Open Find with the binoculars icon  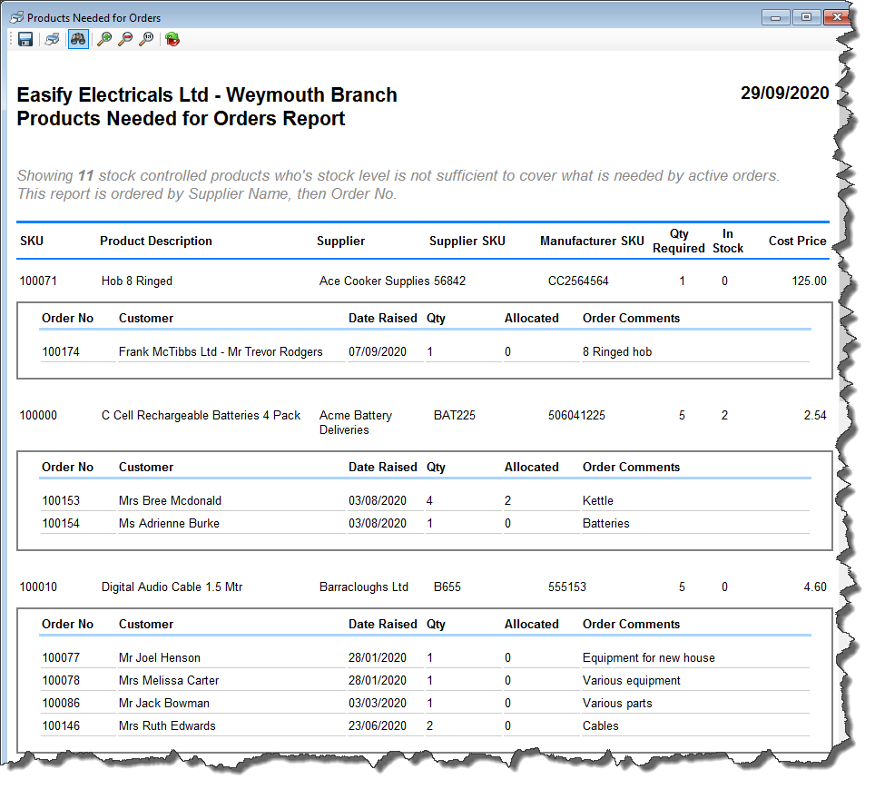click(x=78, y=39)
